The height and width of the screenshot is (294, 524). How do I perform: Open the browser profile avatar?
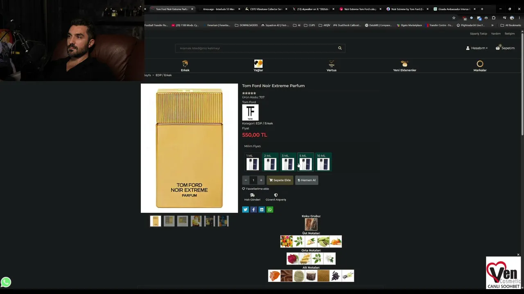[512, 18]
